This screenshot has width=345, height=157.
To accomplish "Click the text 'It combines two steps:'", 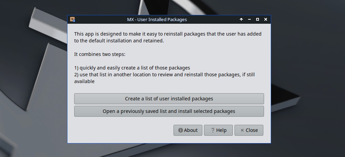I will tap(100, 54).
